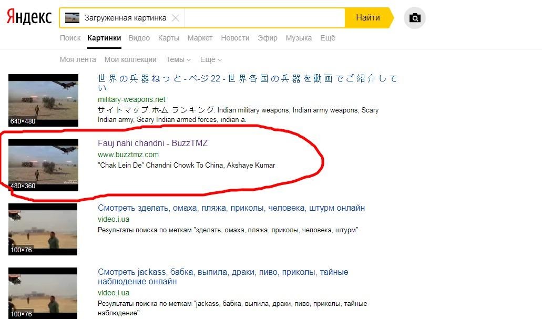Open Мои коллекции link
Screen dimensions: 542x319
click(130, 59)
